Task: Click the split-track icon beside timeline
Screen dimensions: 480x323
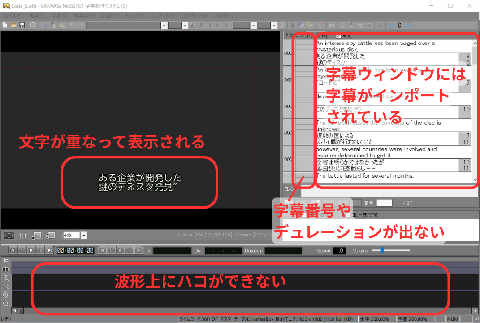Action: (6, 269)
